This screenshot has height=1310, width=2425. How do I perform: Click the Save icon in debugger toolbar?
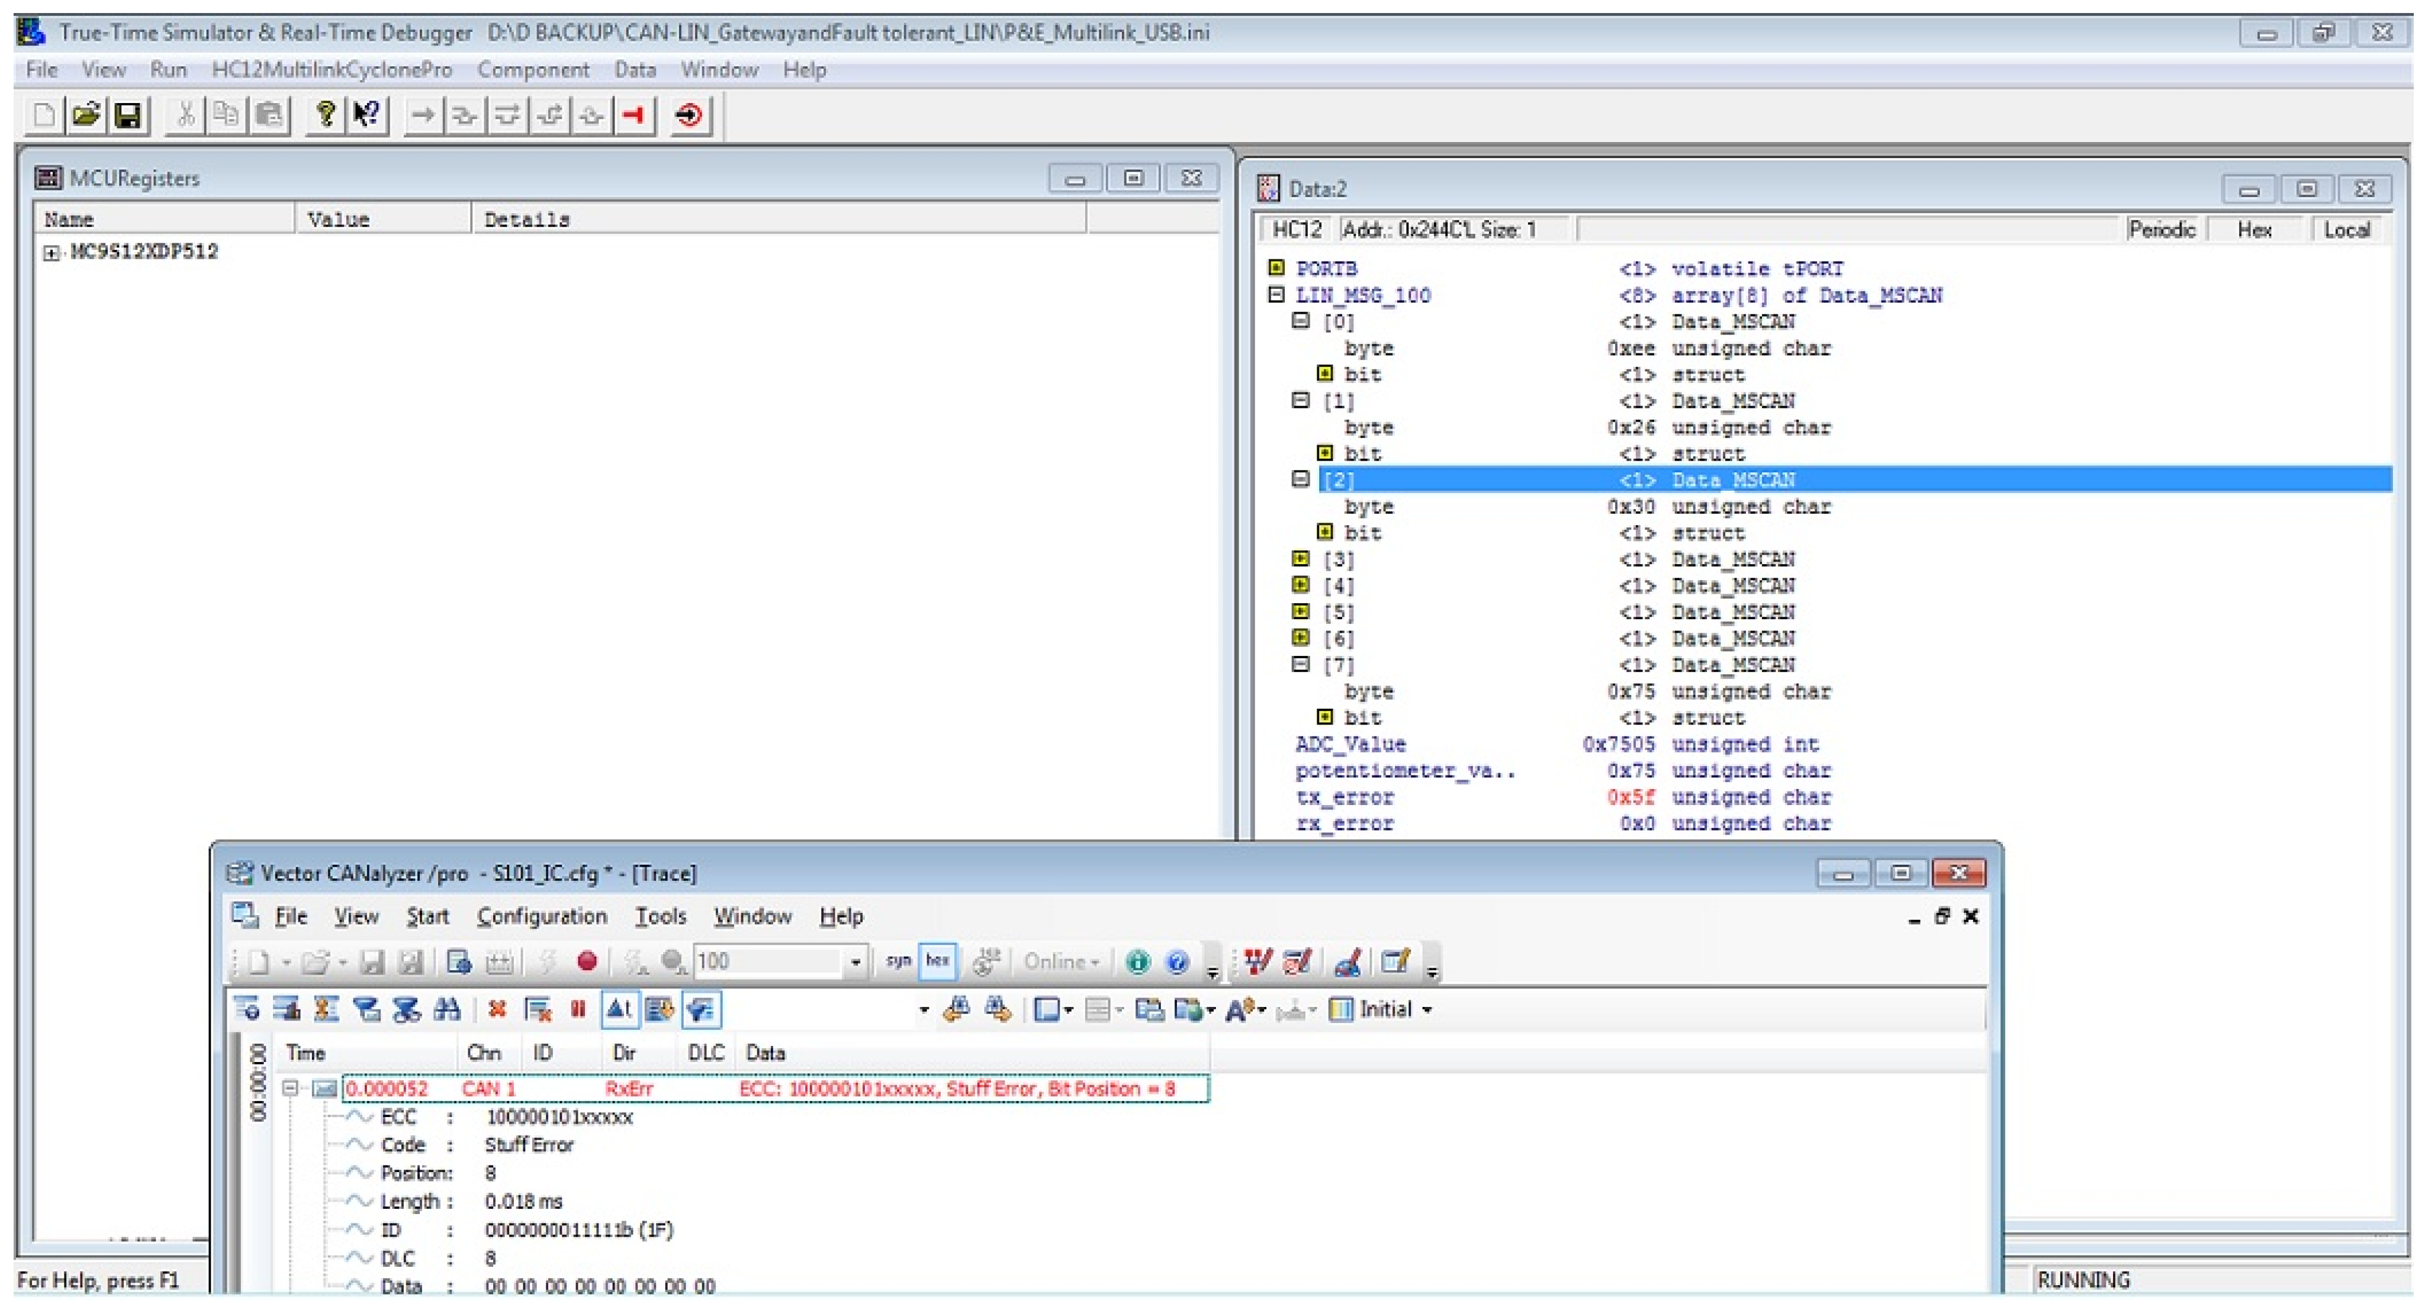[x=127, y=116]
